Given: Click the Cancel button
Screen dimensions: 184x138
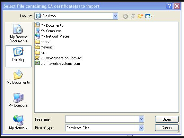Looking at the screenshot, I should [167, 127].
